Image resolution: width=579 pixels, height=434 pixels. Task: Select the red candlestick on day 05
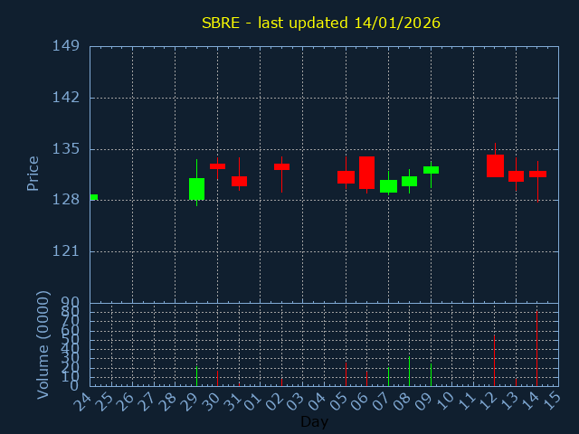point(346,177)
